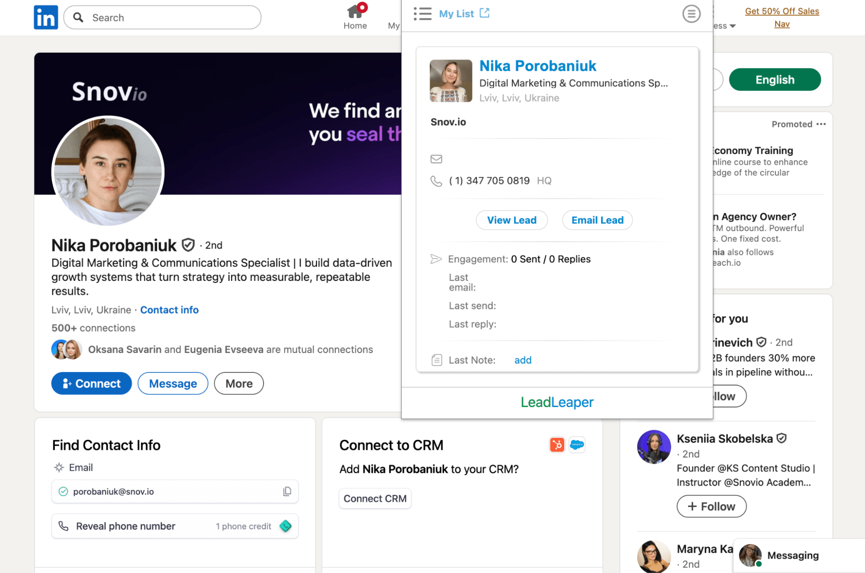Copy the porobaniuk@snov.io email address
Viewport: 865px width, 573px height.
287,491
